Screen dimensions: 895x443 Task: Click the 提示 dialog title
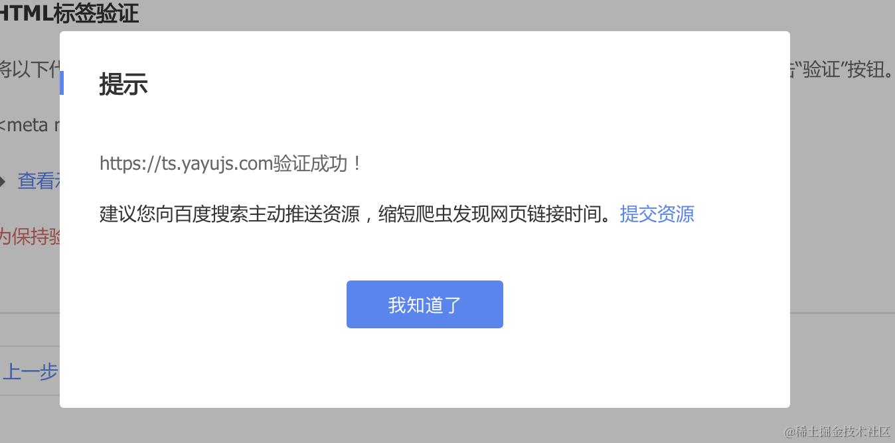coord(123,84)
